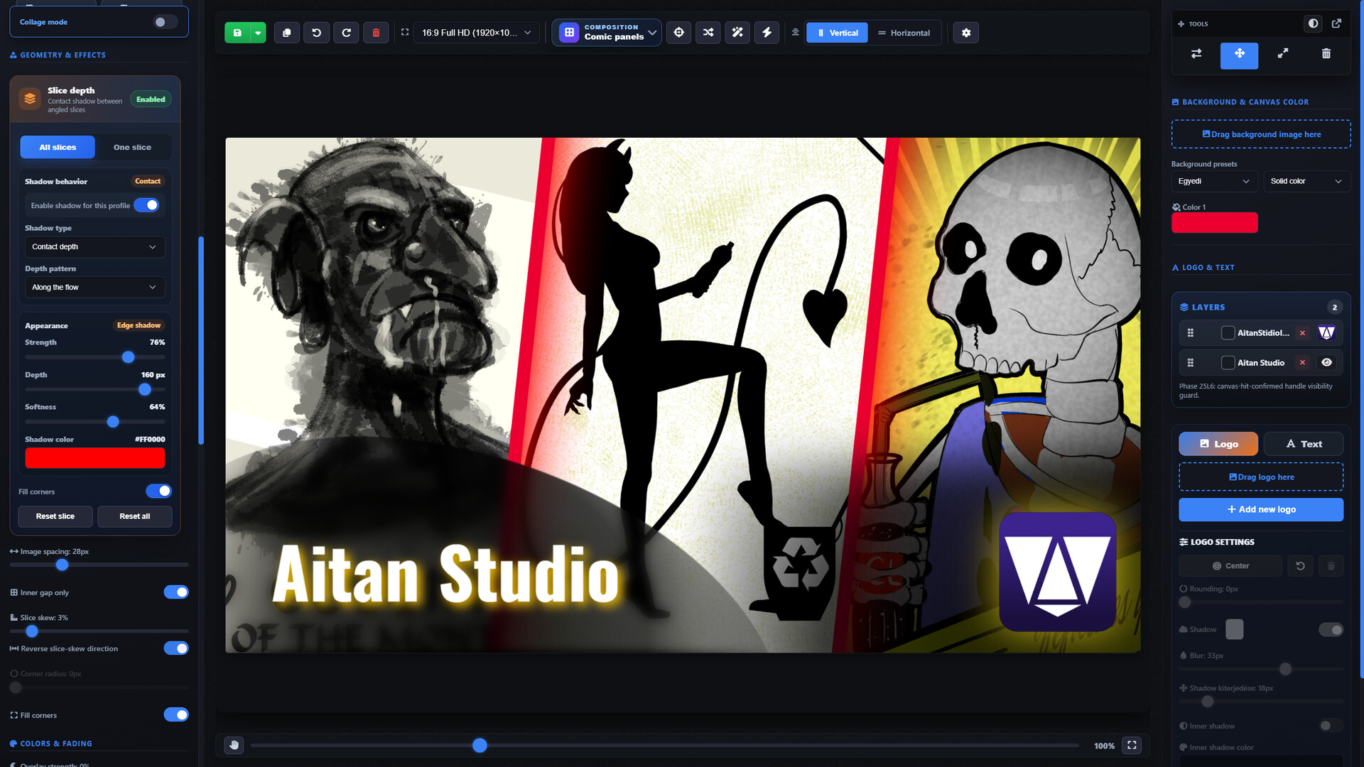Undo the last action
This screenshot has height=767, width=1364.
point(317,33)
